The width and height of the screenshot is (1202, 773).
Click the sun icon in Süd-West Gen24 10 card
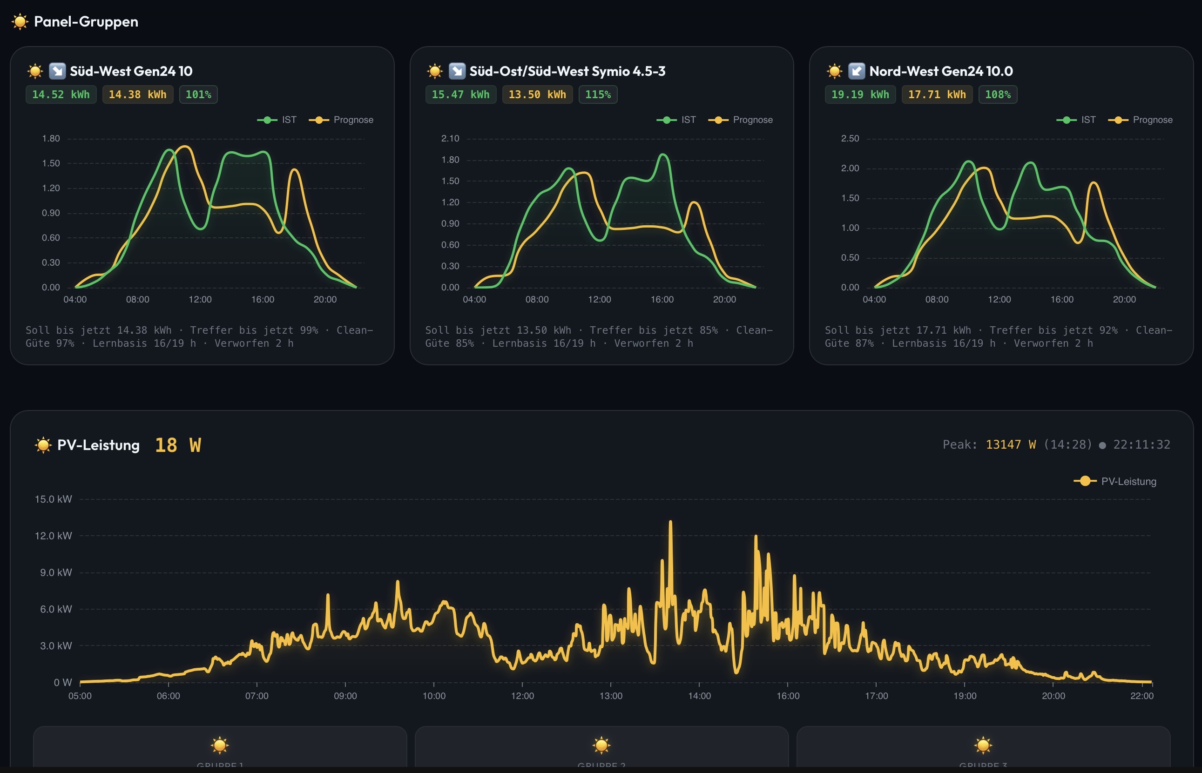tap(35, 71)
